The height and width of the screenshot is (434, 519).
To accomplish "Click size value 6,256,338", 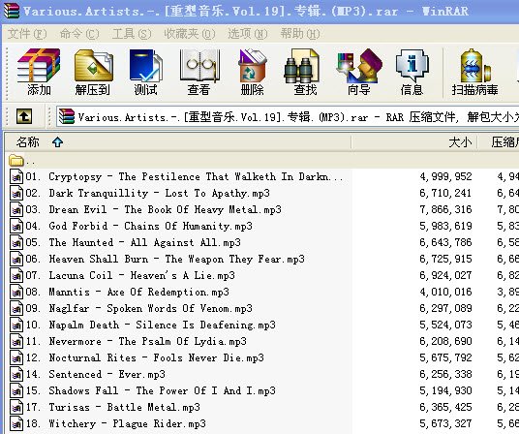I will [445, 374].
